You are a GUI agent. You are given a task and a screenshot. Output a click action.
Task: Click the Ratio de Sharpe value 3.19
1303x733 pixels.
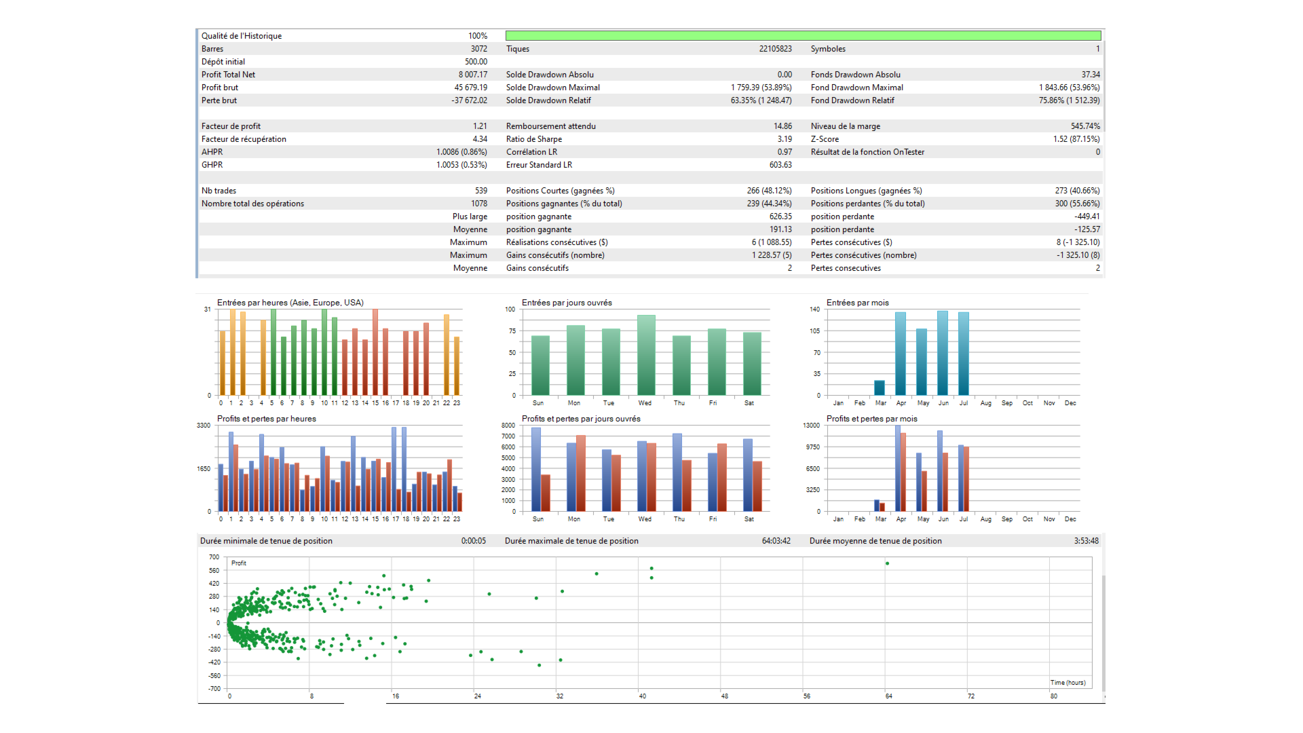pyautogui.click(x=785, y=139)
